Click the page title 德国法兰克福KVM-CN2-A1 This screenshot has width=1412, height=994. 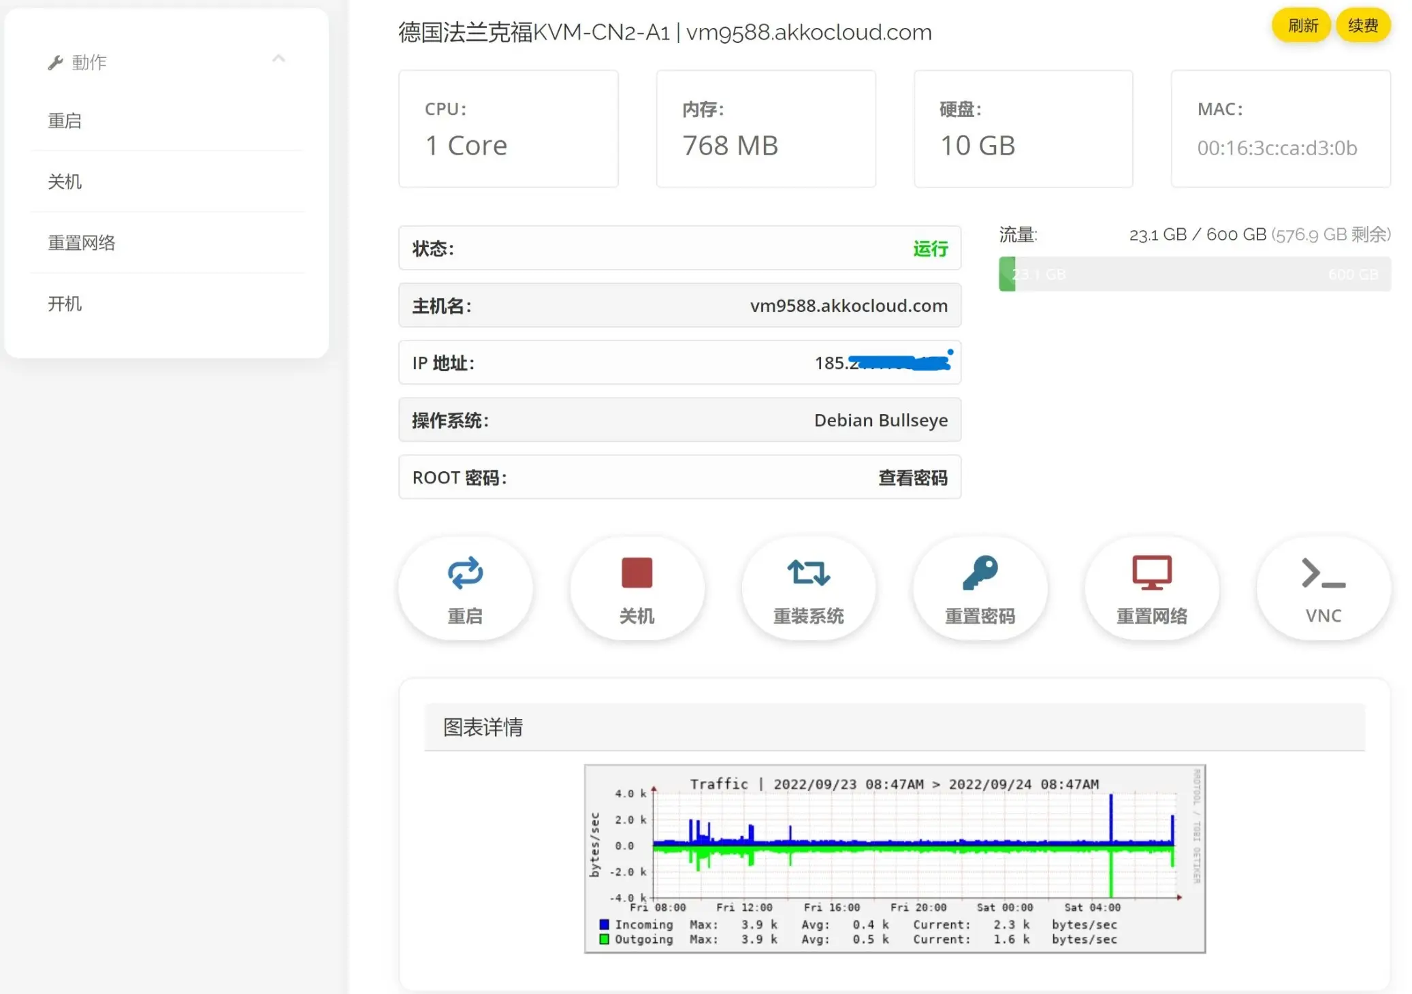click(x=534, y=32)
